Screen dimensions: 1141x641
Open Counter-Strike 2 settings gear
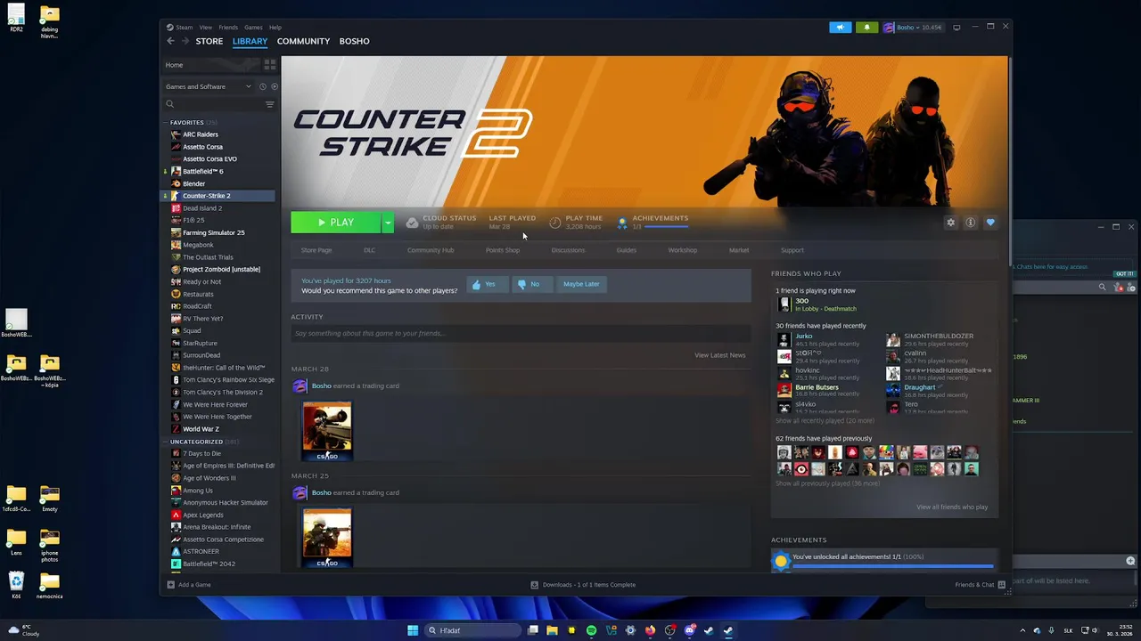pos(950,223)
